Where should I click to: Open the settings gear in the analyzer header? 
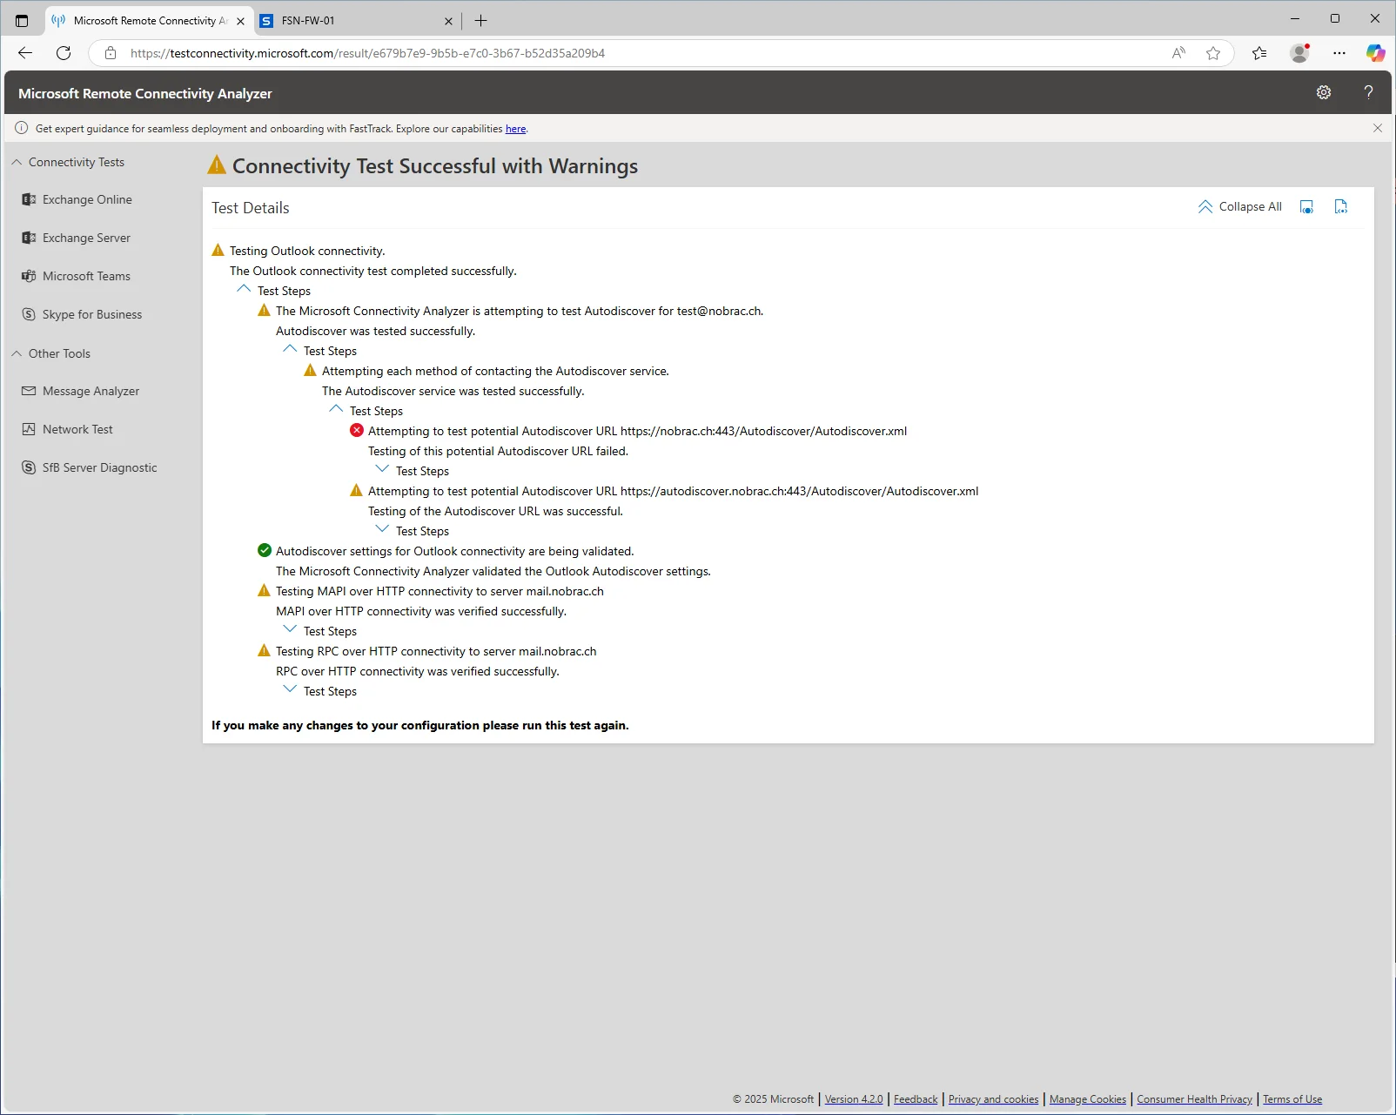(1324, 92)
